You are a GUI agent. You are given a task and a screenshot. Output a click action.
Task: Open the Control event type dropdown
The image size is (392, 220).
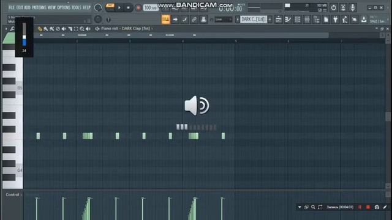(13, 194)
